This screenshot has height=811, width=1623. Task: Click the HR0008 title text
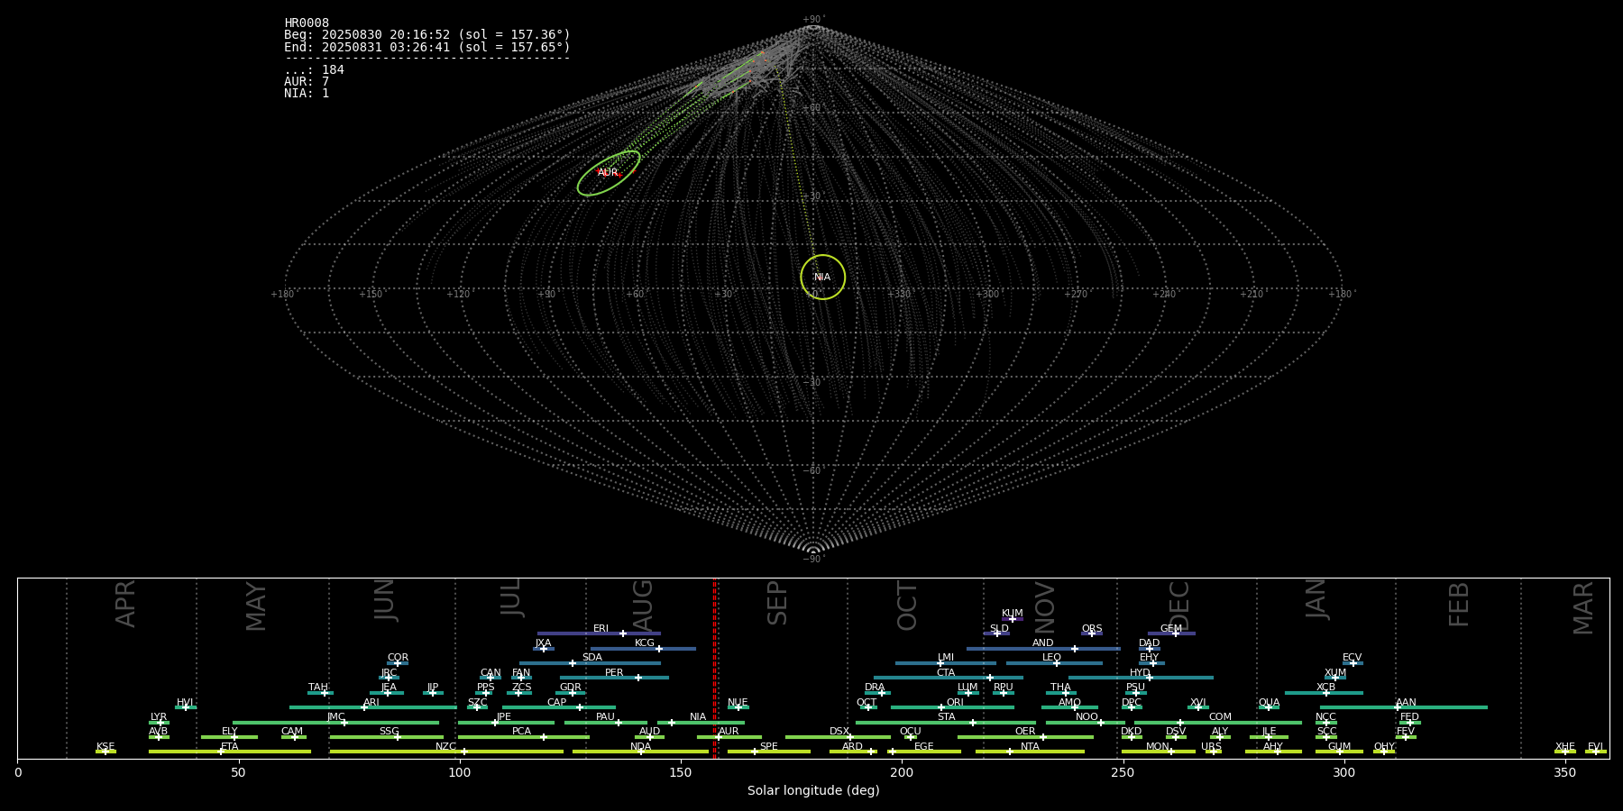tap(307, 23)
